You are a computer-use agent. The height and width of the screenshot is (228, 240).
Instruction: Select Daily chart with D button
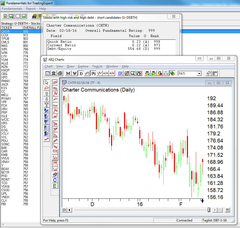coord(81,73)
